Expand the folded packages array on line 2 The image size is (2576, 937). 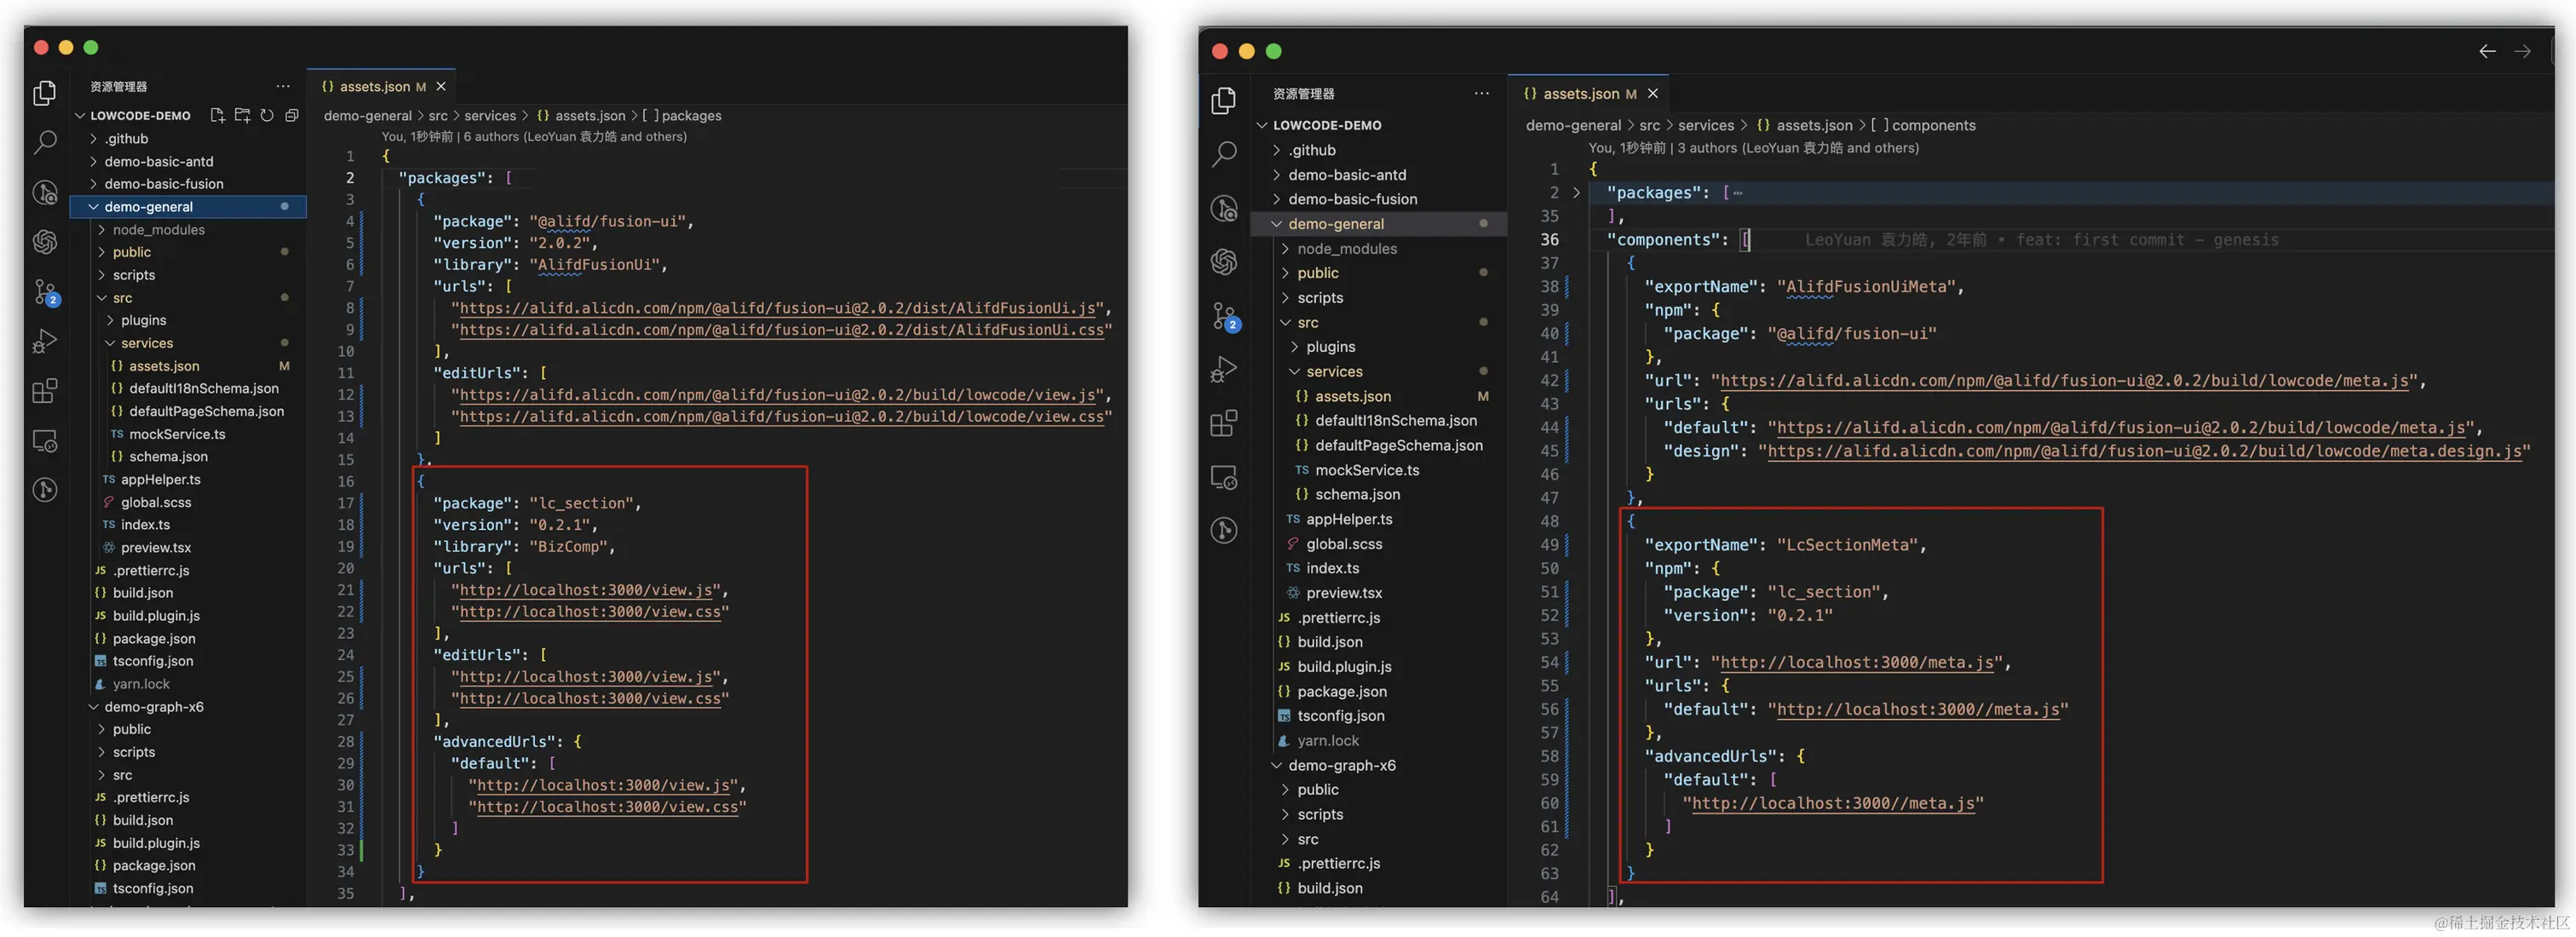(x=1577, y=192)
